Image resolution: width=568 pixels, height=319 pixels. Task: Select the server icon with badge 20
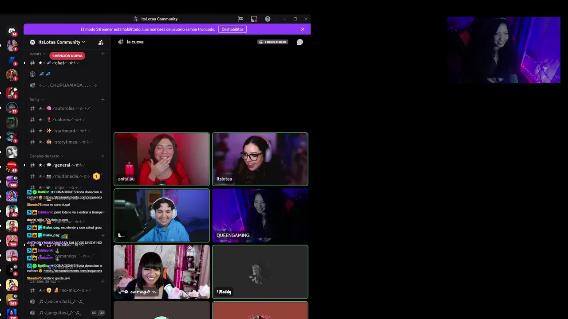[x=12, y=255]
